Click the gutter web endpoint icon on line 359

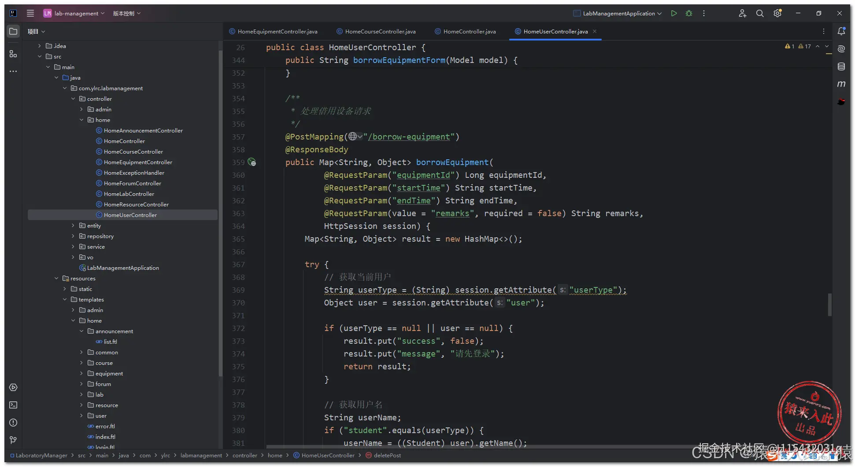[x=252, y=162]
